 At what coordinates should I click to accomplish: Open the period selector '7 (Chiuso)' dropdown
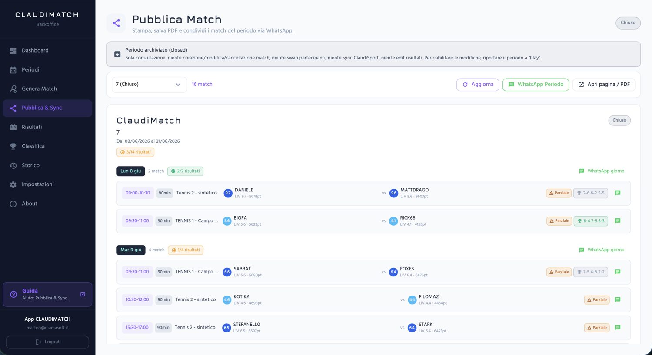tap(149, 85)
